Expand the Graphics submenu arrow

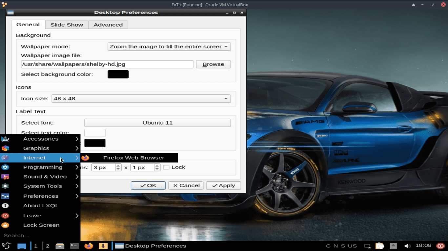point(77,148)
